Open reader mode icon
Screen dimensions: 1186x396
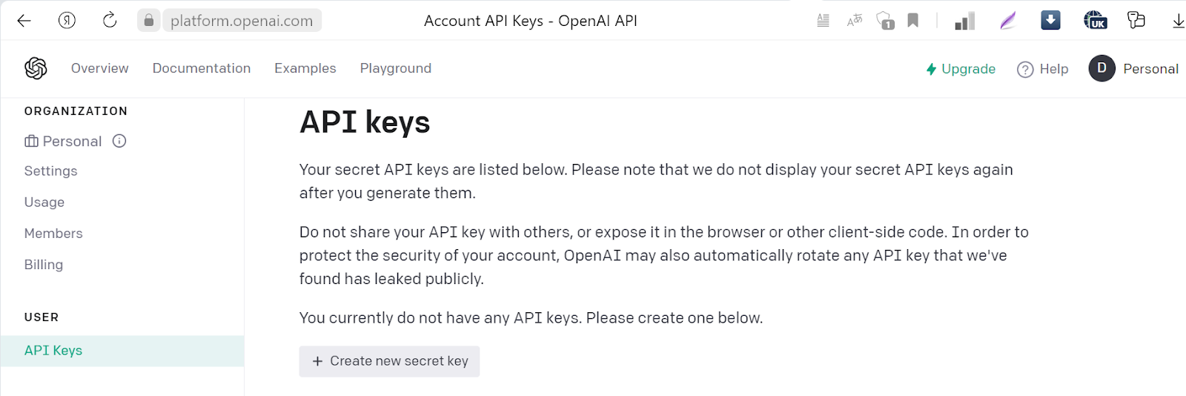pyautogui.click(x=823, y=21)
